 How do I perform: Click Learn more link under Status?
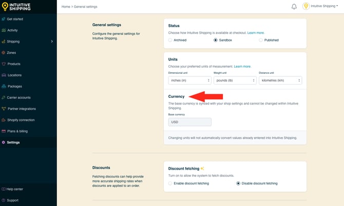click(x=256, y=33)
